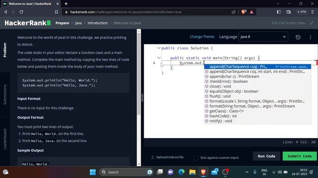Open the browser hamburger menu
Image resolution: width=318 pixels, height=178 pixels.
[313, 12]
